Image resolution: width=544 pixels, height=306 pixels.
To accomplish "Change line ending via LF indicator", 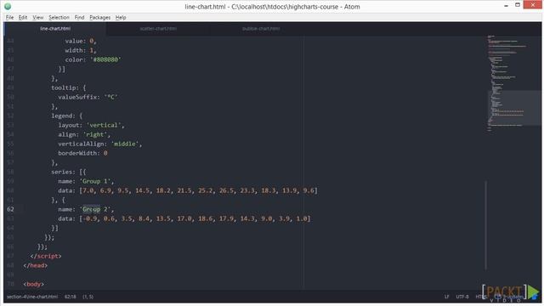I will [446, 297].
